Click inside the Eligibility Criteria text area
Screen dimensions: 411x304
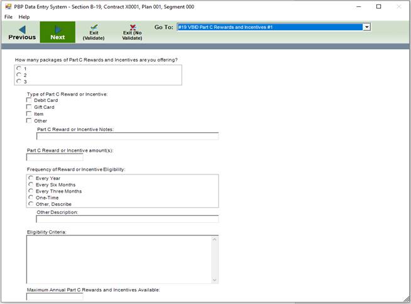click(119, 259)
